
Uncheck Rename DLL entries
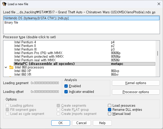tap(109, 110)
